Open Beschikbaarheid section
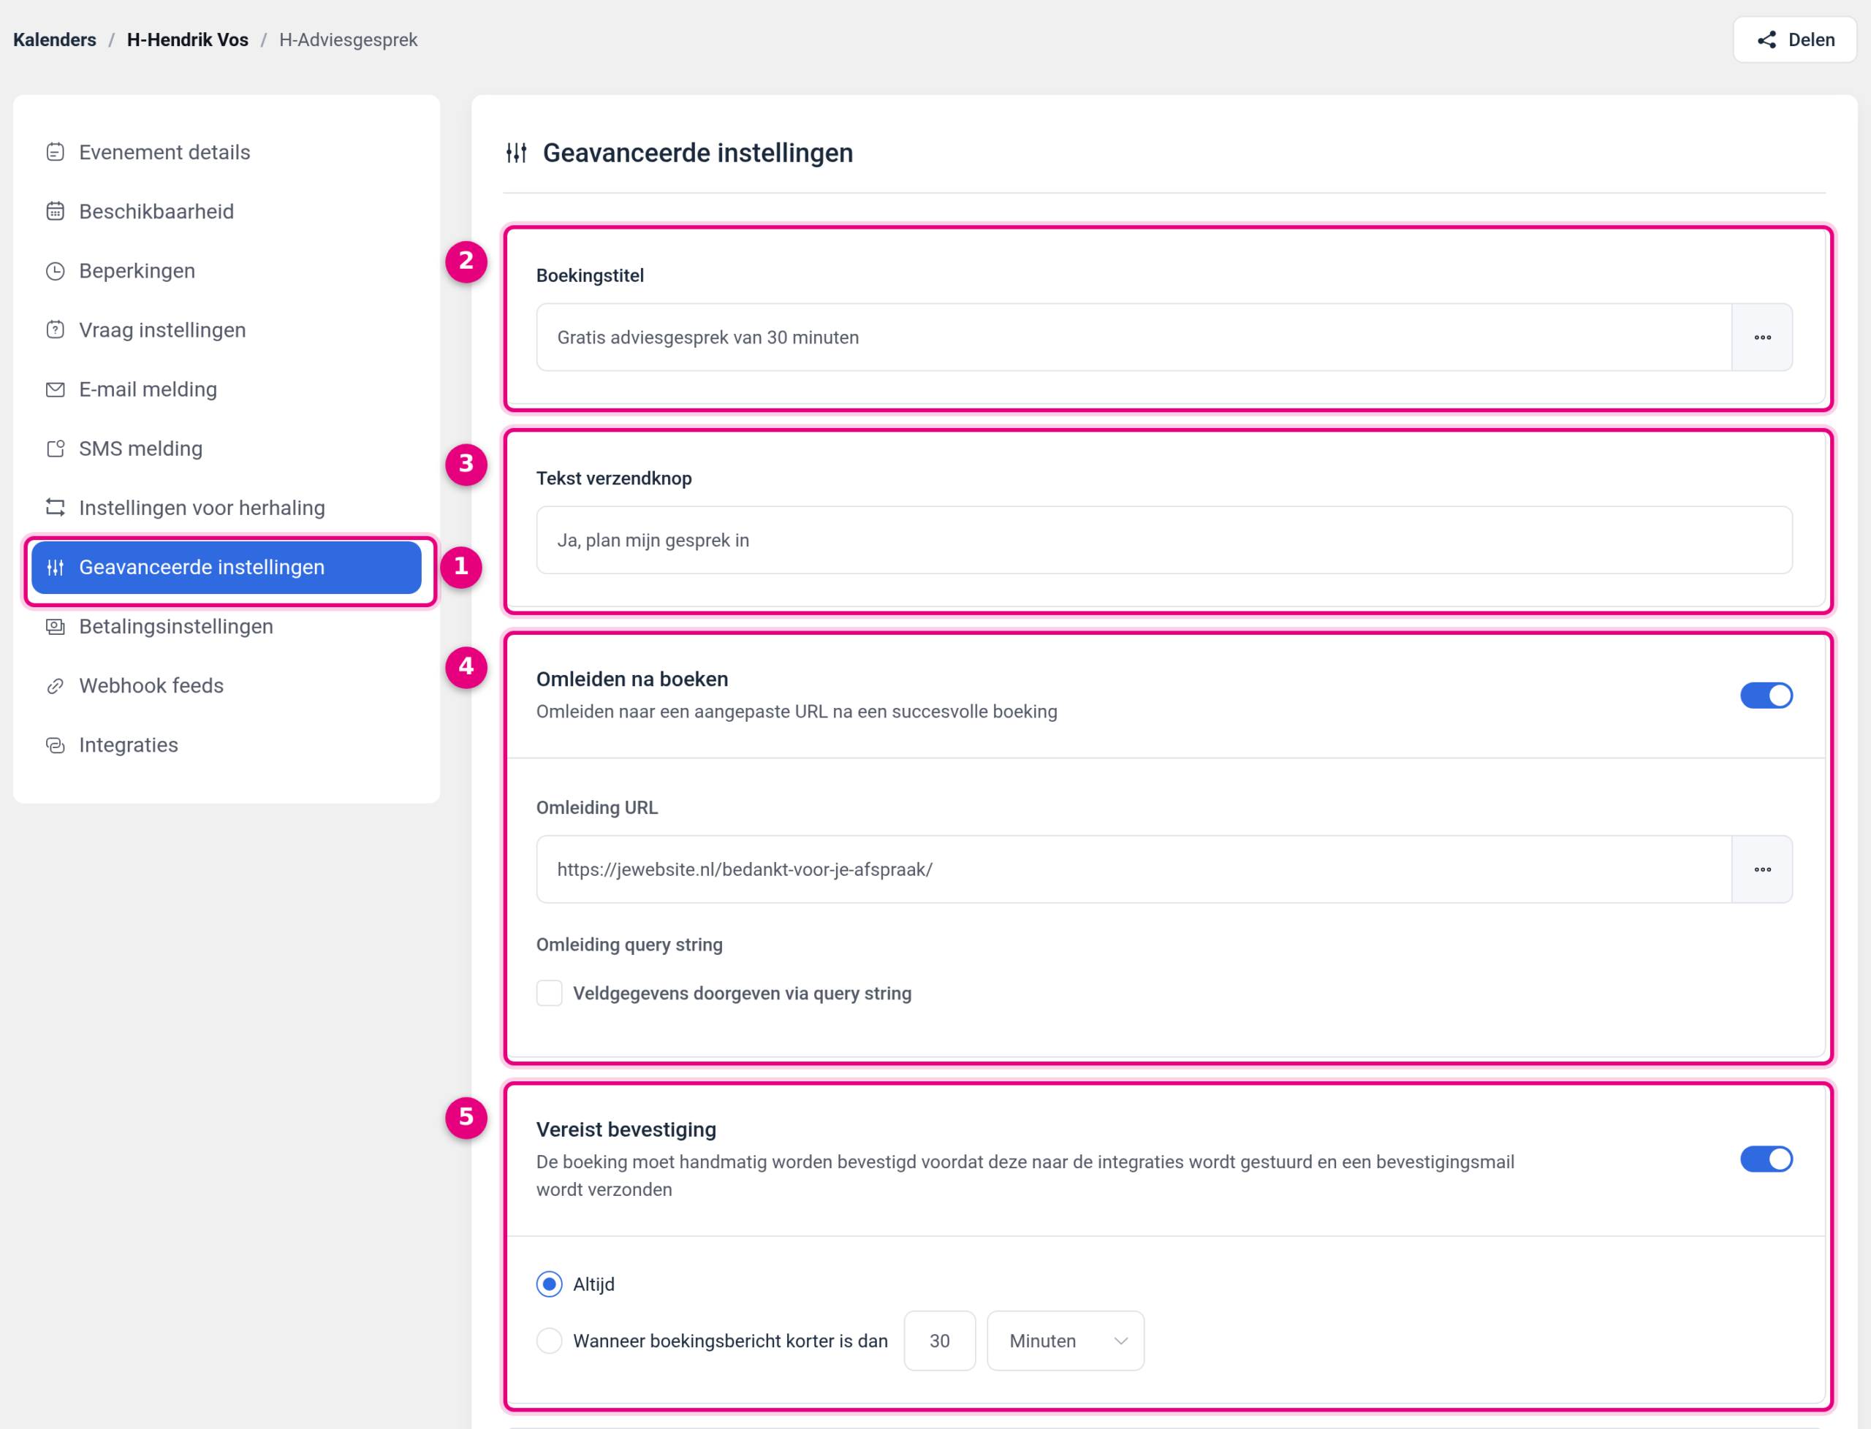Image resolution: width=1871 pixels, height=1429 pixels. pyautogui.click(x=227, y=212)
